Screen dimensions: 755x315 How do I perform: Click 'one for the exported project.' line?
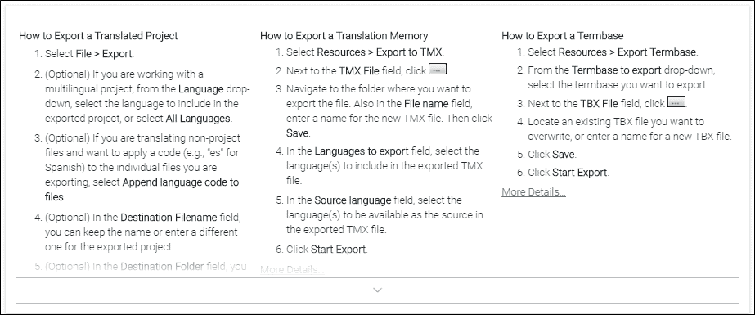pyautogui.click(x=110, y=247)
